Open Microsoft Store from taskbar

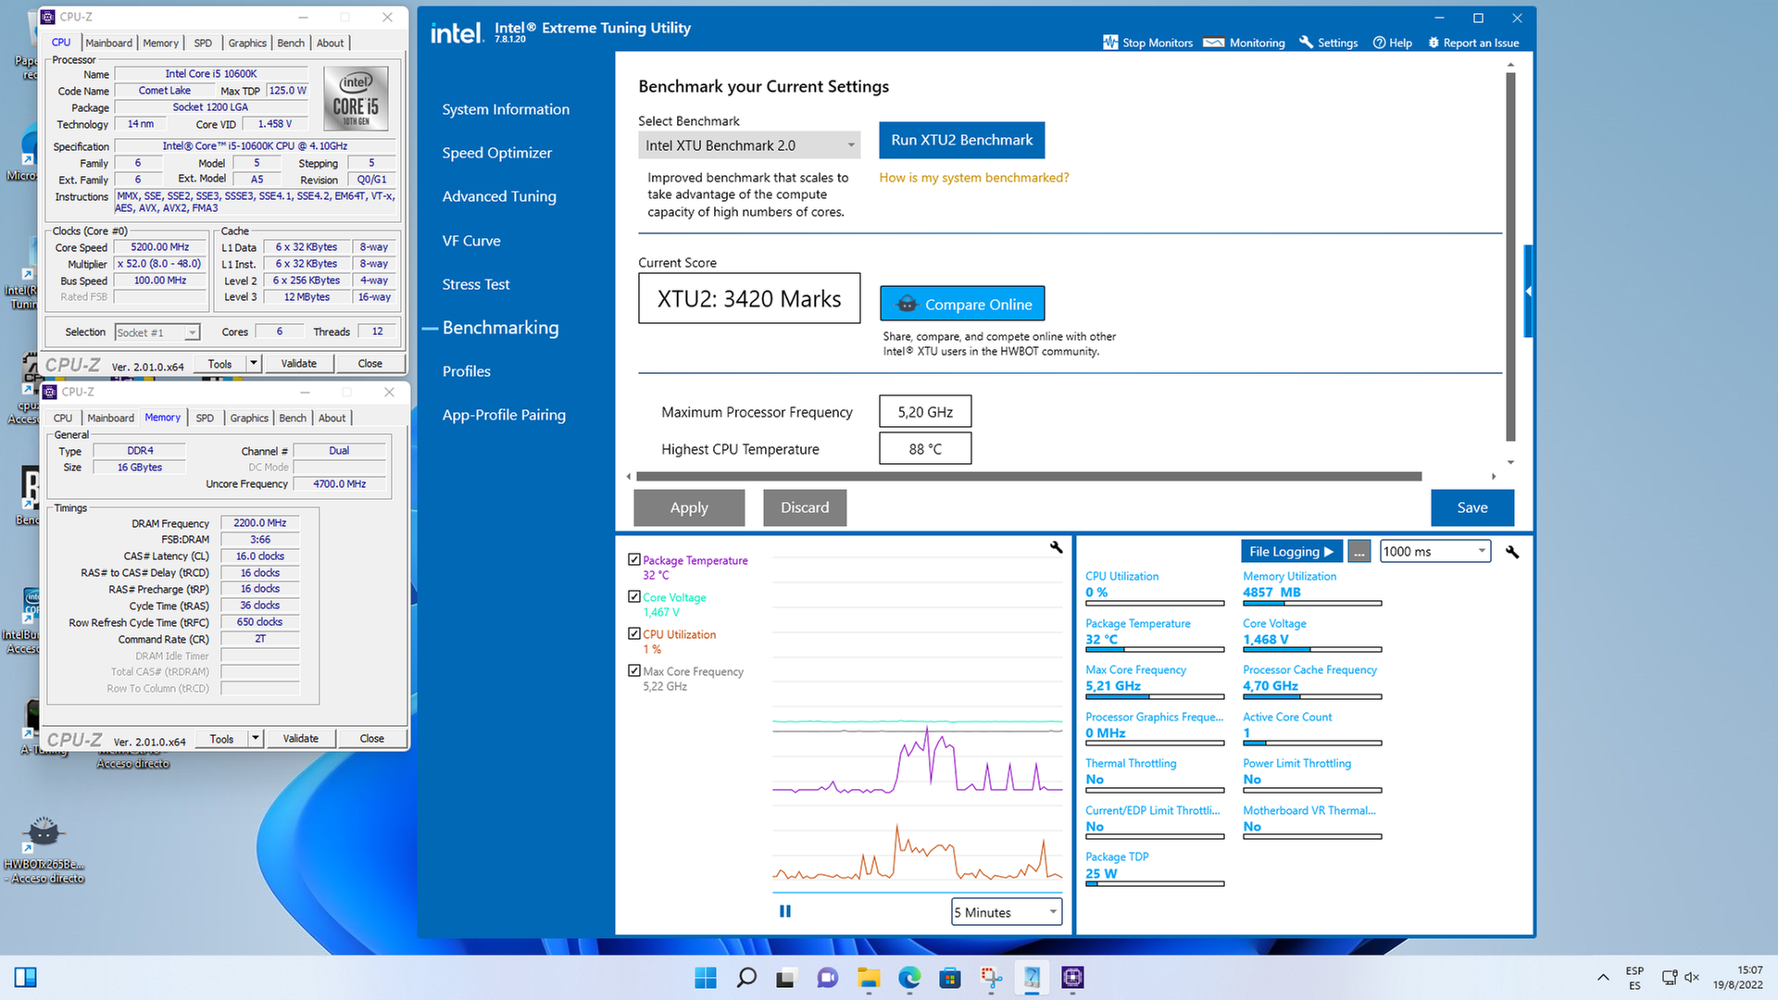point(950,978)
